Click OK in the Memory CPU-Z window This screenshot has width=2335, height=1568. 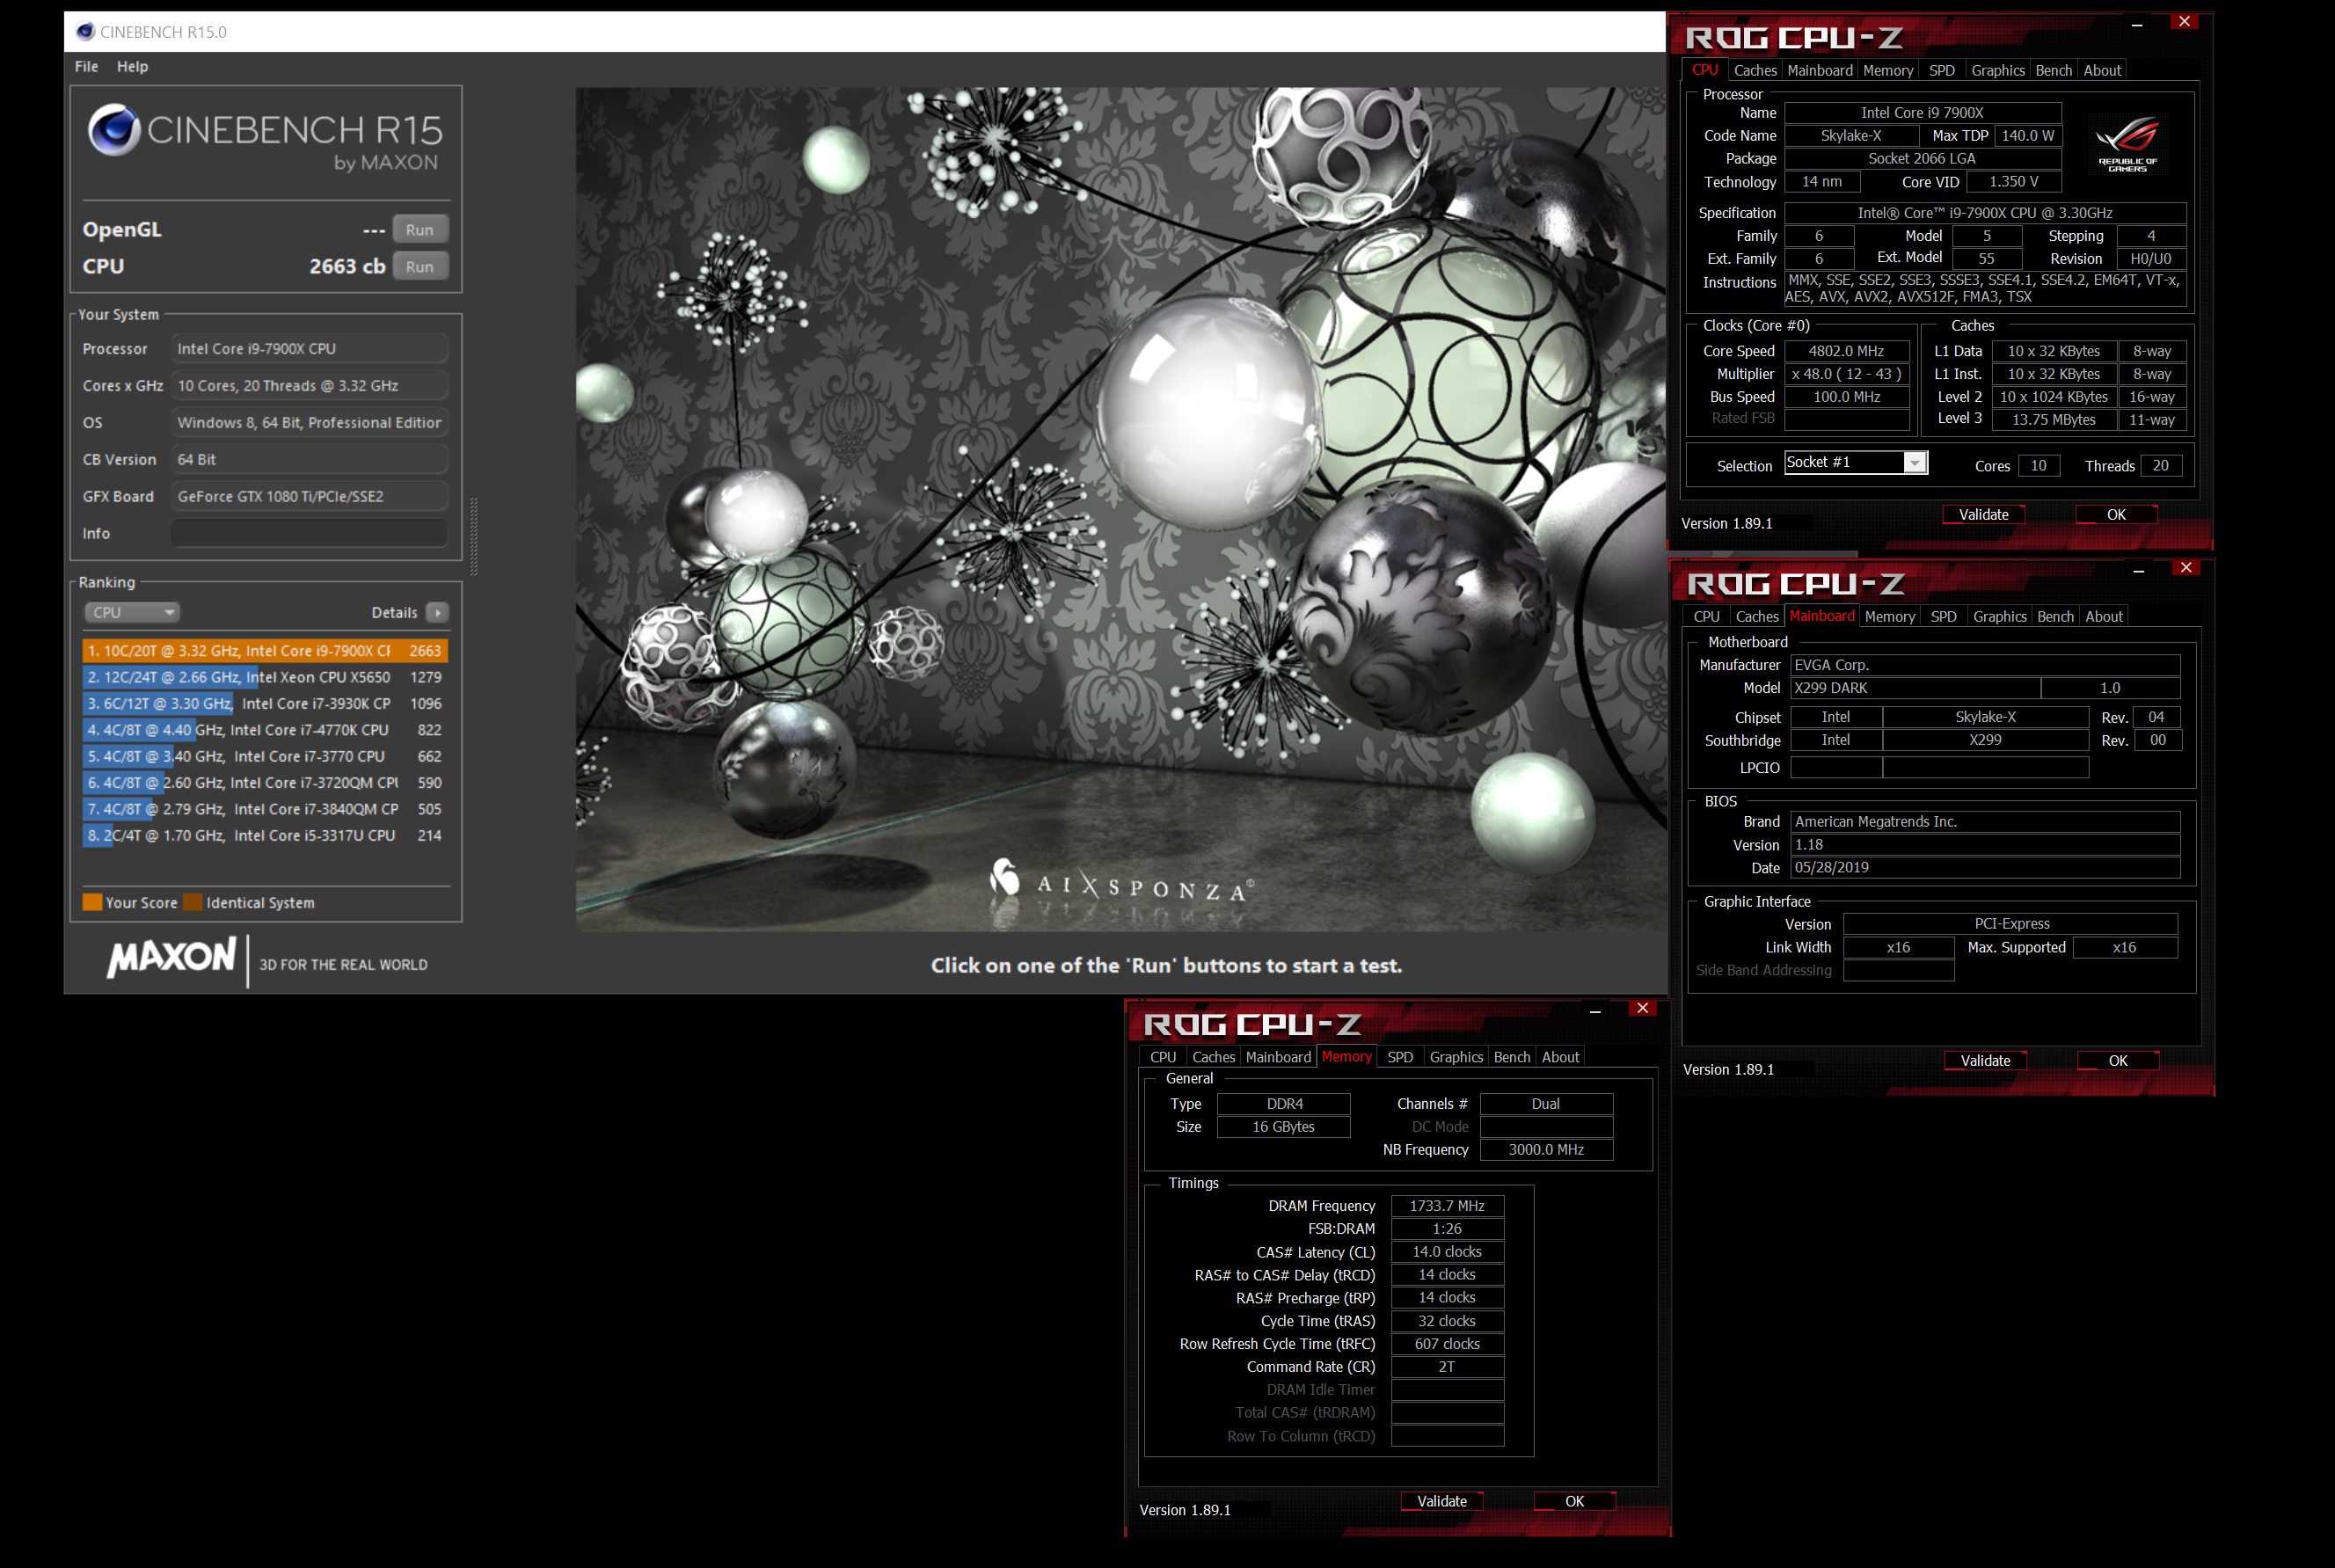1574,1501
